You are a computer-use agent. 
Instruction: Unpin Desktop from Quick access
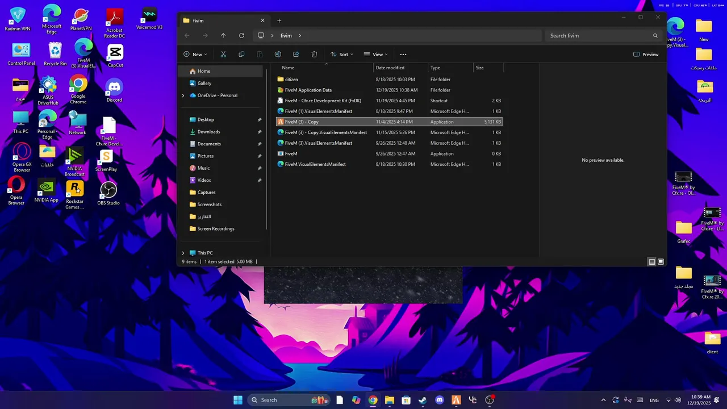click(x=260, y=120)
